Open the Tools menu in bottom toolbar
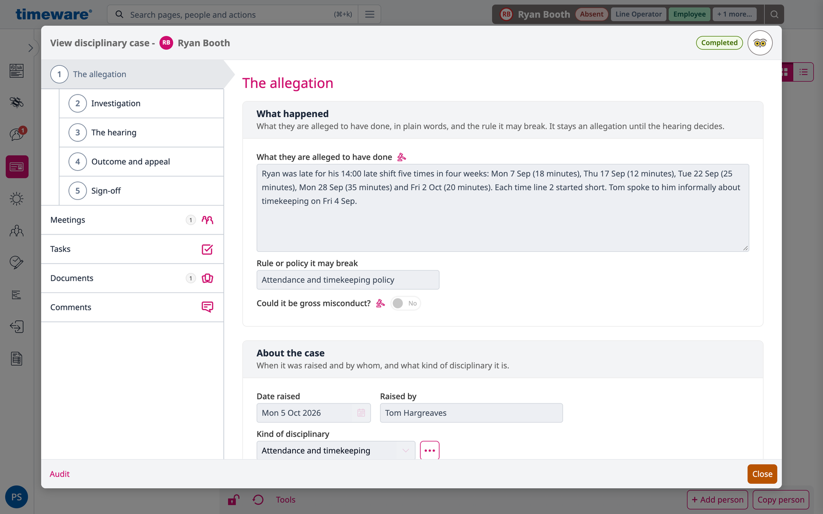Viewport: 823px width, 514px height. point(285,500)
